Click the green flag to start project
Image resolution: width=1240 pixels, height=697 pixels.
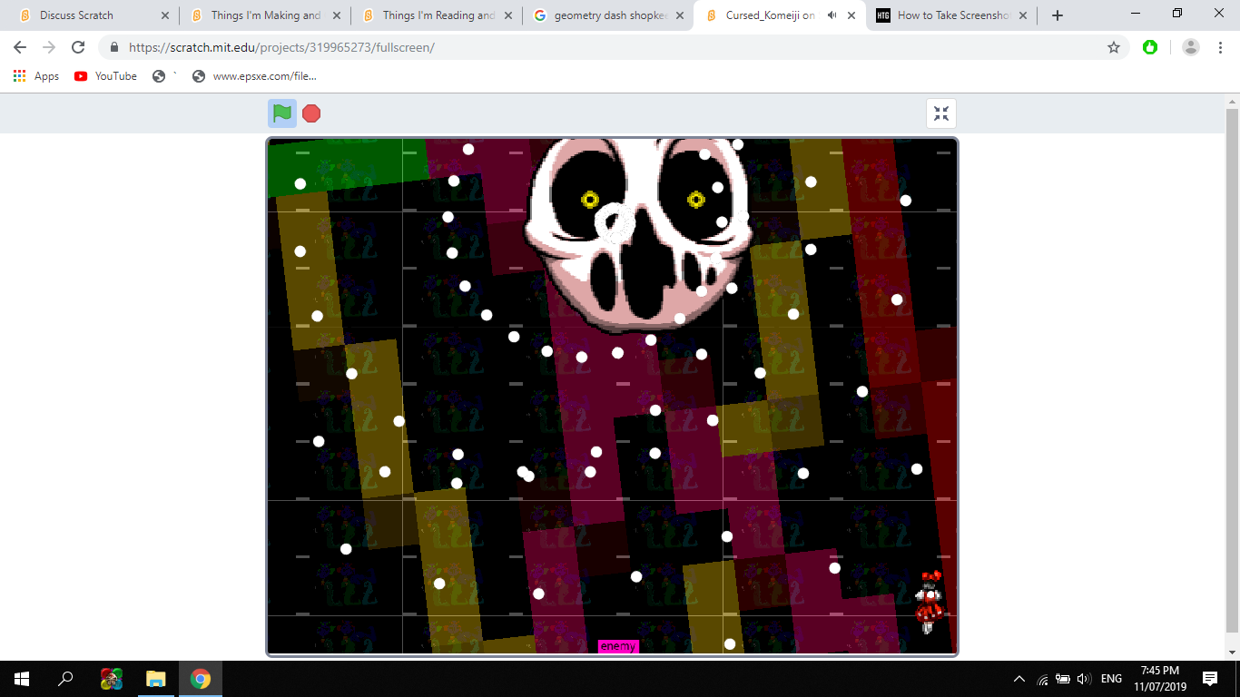click(282, 113)
